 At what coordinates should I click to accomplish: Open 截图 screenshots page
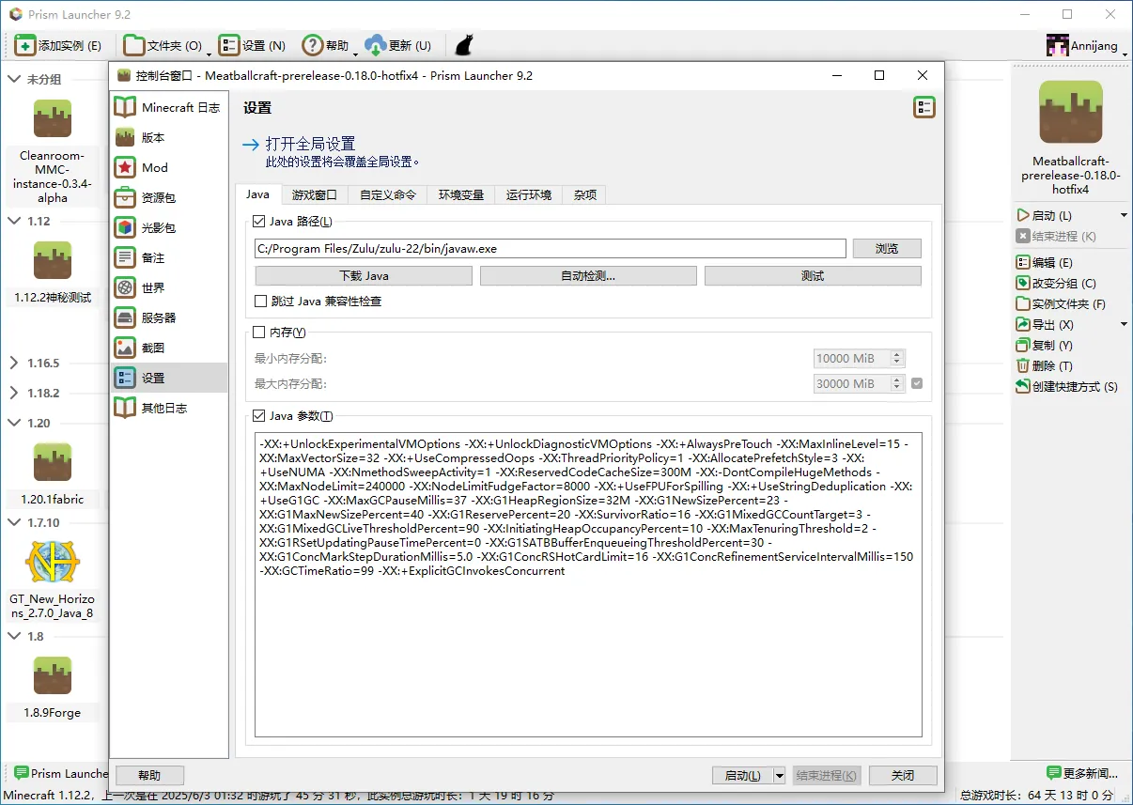(x=169, y=348)
